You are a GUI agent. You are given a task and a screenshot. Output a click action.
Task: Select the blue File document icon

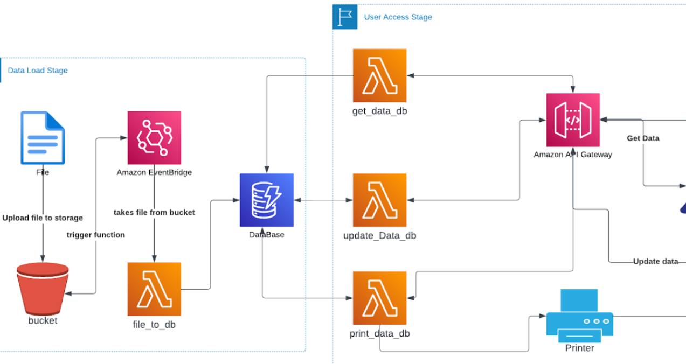click(43, 138)
